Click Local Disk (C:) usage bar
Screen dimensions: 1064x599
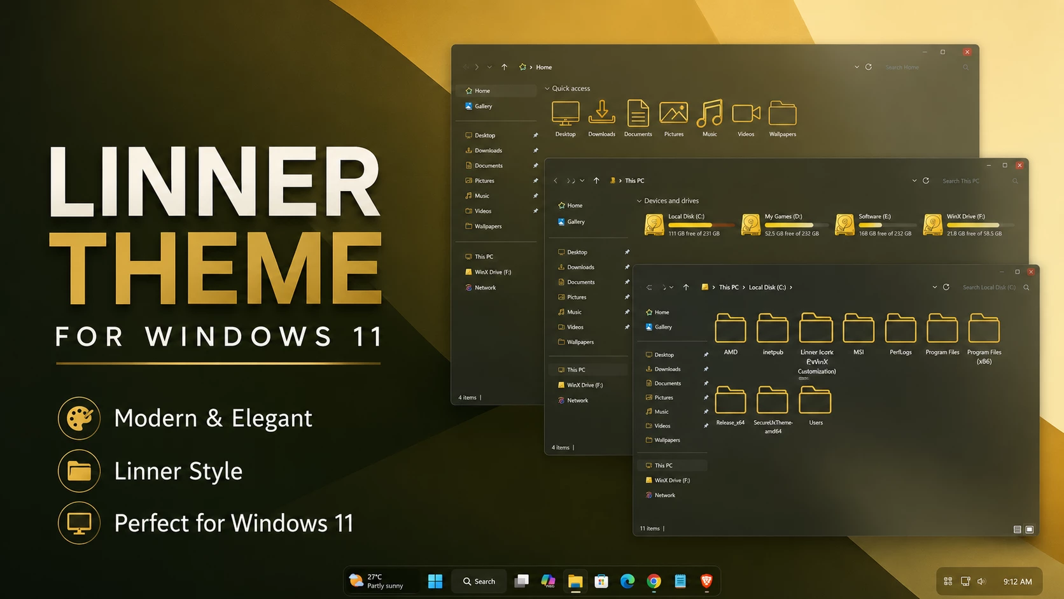(x=701, y=225)
